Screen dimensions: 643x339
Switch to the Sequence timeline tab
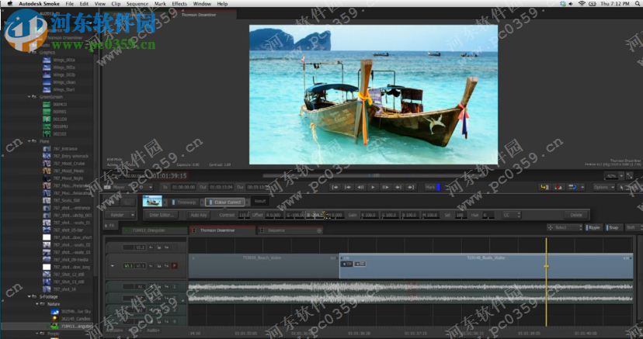276,230
